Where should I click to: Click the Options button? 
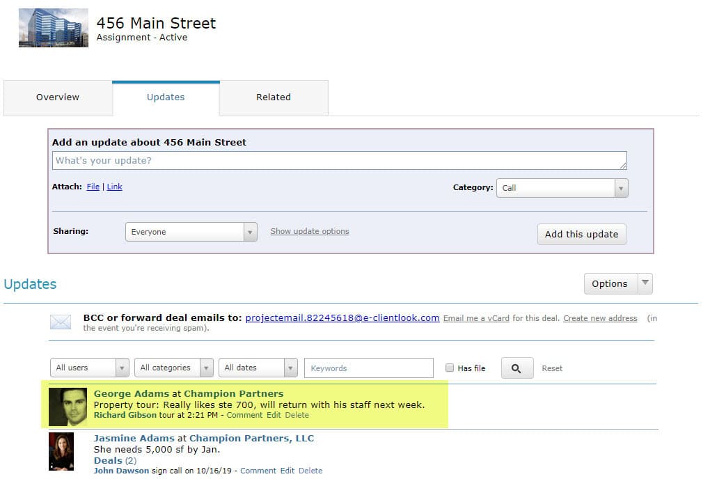click(610, 283)
